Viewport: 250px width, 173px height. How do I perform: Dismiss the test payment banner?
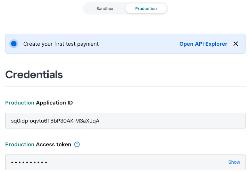236,44
